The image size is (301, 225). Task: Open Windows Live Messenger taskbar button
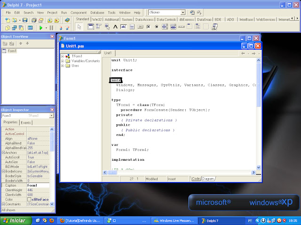[175, 221]
